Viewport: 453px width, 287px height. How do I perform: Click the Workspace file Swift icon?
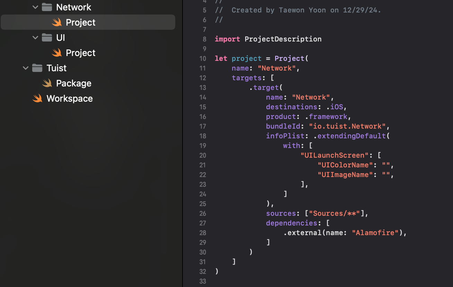pos(37,98)
